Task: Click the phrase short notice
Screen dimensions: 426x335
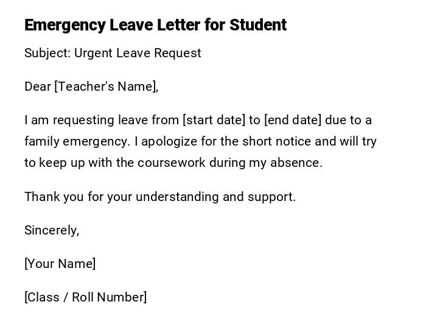Action: click(276, 141)
